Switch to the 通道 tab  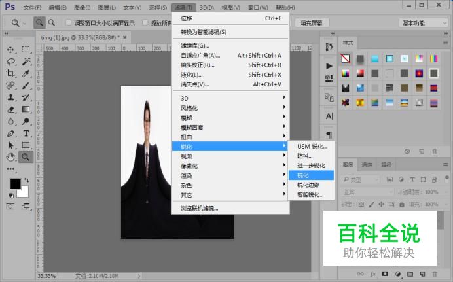point(367,165)
